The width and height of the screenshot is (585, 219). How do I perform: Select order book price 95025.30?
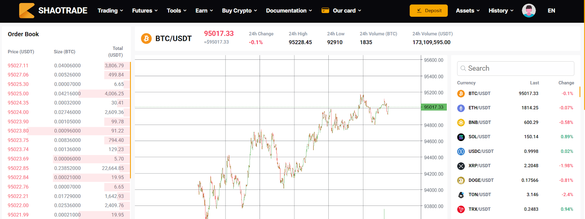(18, 84)
